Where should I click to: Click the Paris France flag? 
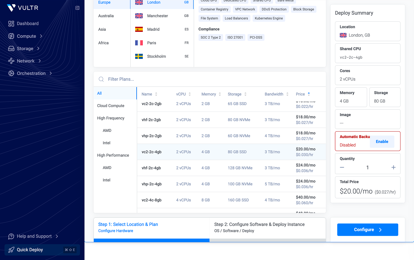139,43
